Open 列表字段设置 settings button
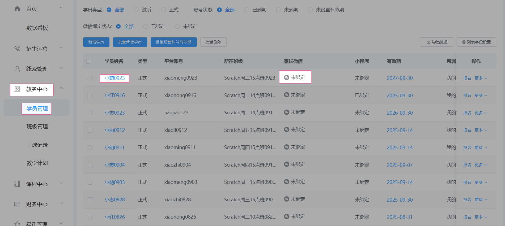The height and width of the screenshot is (226, 505). pyautogui.click(x=476, y=42)
